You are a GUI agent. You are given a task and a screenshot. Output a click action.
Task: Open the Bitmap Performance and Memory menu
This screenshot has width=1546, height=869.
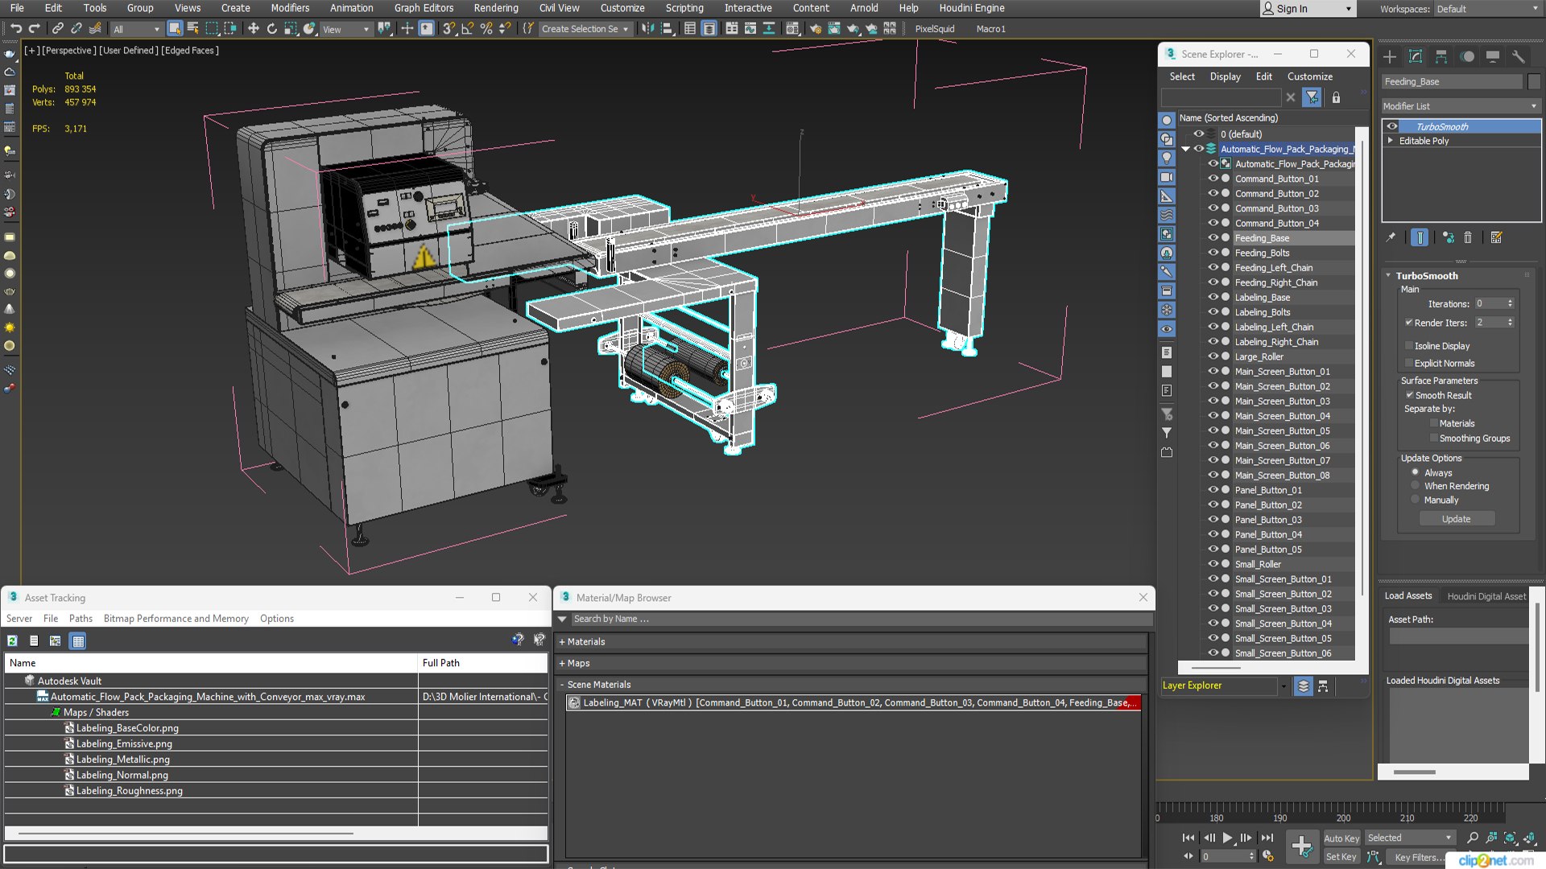176,619
